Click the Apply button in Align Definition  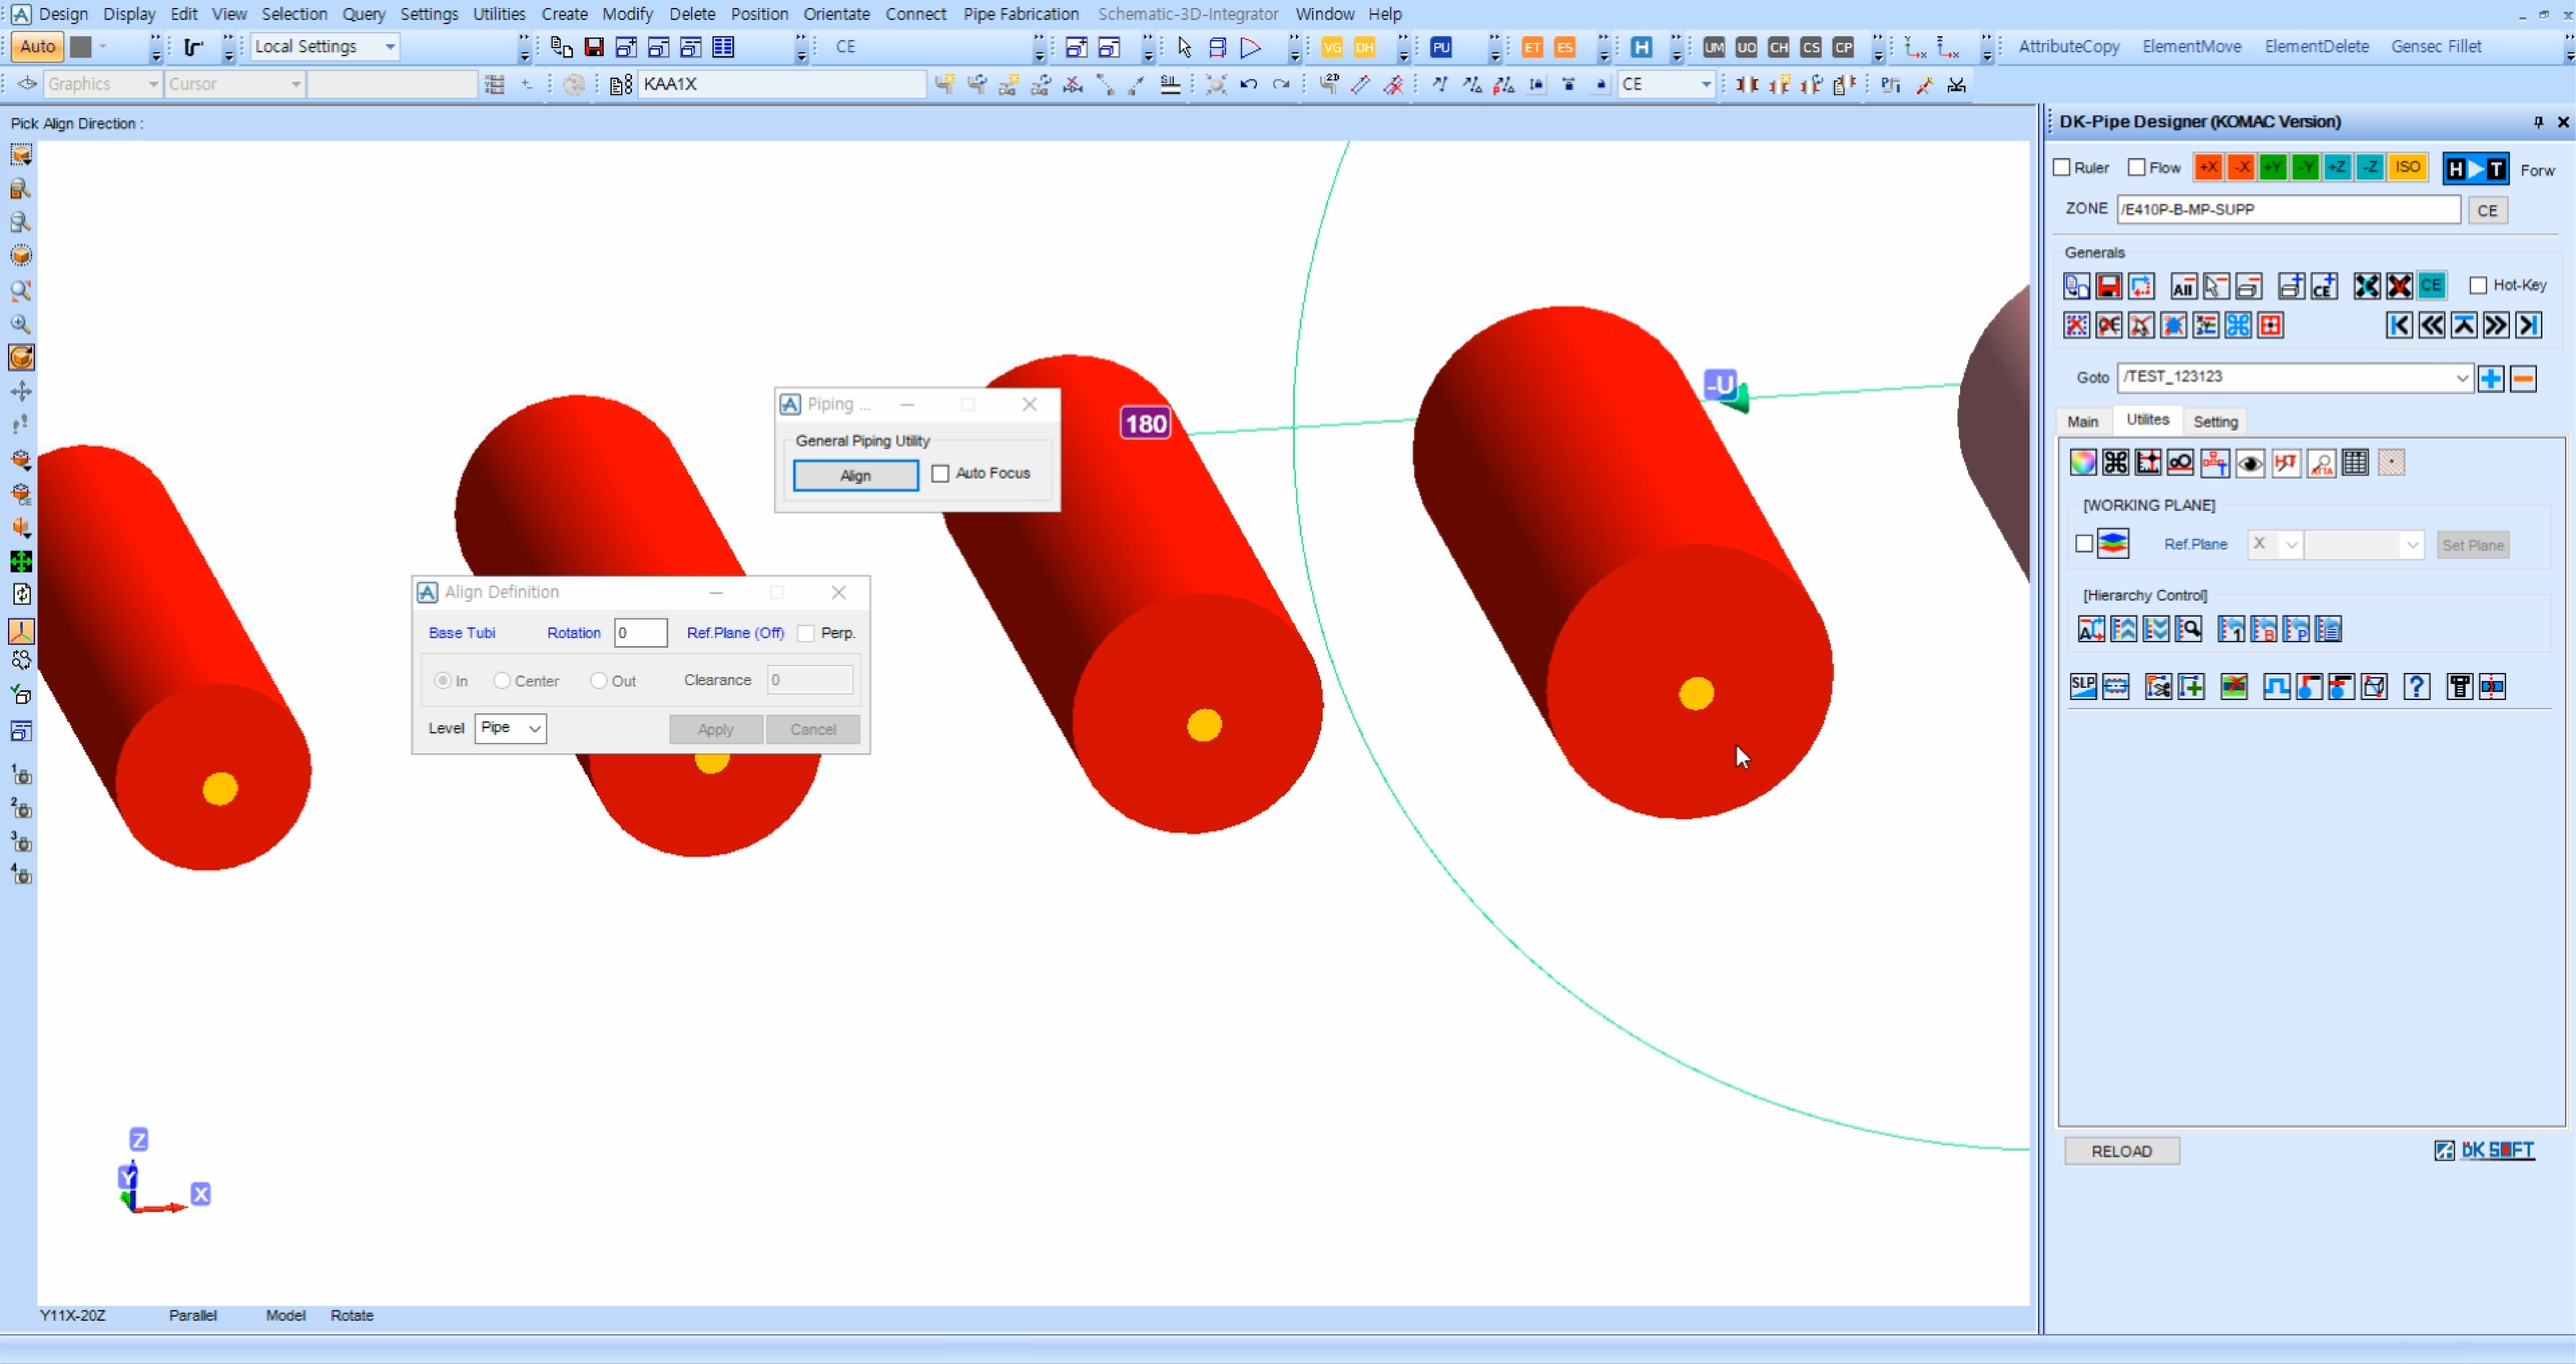714,729
